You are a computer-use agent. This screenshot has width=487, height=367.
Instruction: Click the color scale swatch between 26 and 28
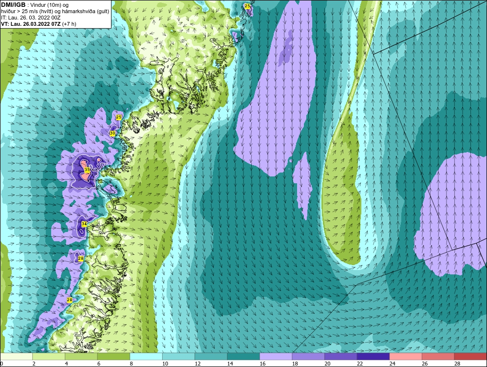tap(438, 356)
